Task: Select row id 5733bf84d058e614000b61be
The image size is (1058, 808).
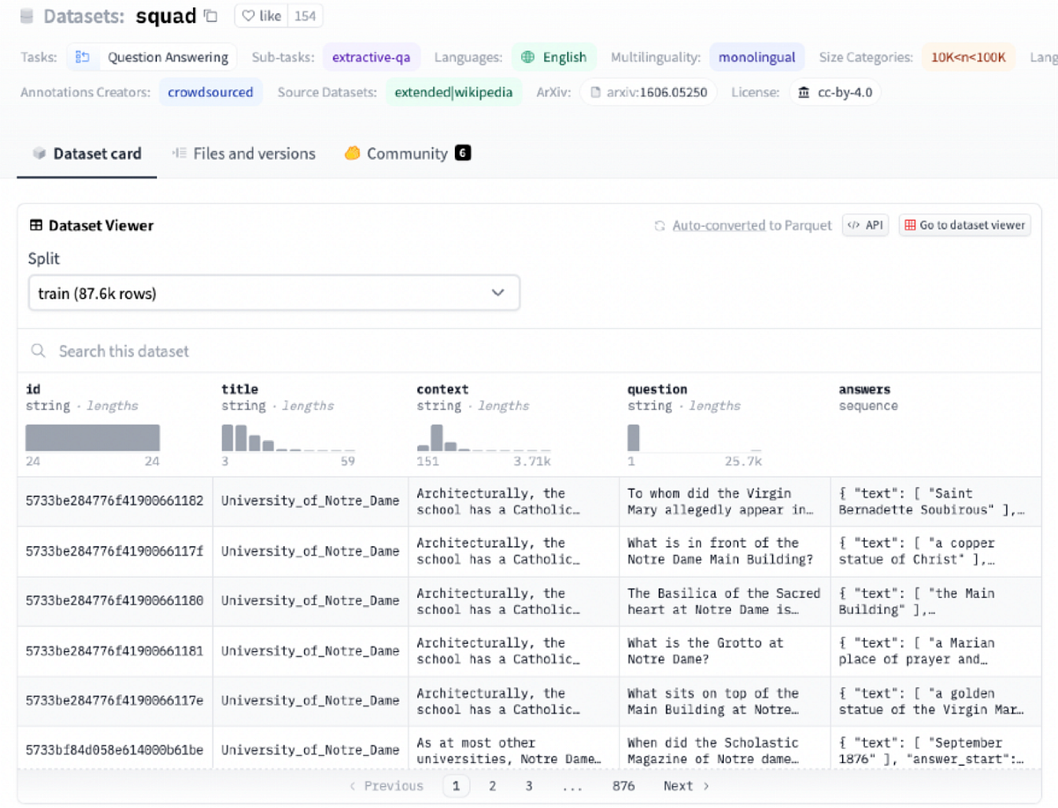Action: tap(115, 751)
